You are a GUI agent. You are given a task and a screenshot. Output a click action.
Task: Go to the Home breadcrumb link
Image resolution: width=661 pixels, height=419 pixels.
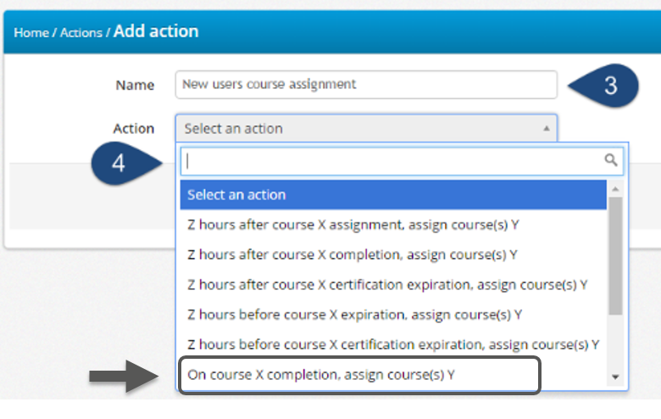point(31,33)
